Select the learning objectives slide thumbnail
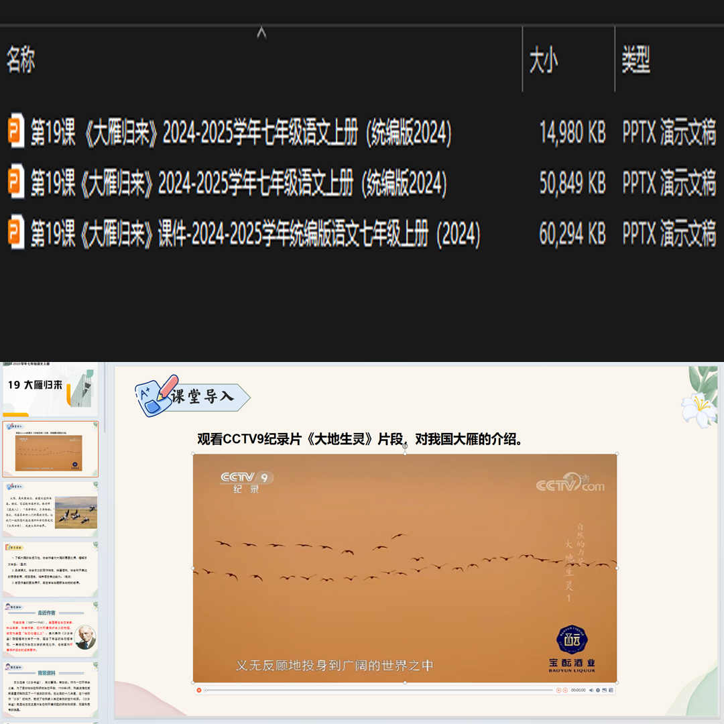The height and width of the screenshot is (724, 724). point(50,569)
